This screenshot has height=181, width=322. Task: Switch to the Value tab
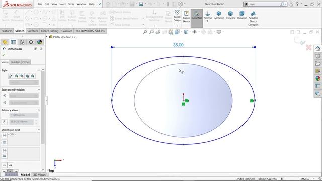tap(5, 62)
